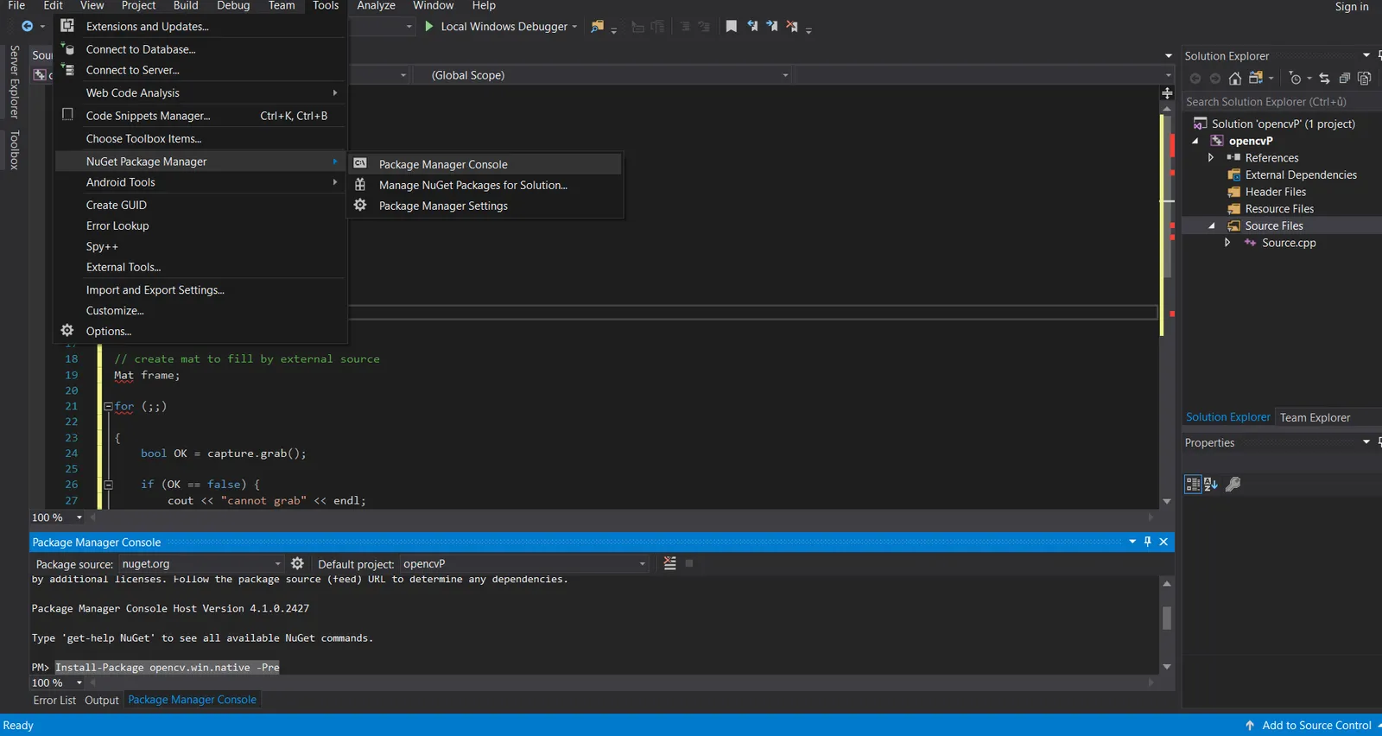Image resolution: width=1382 pixels, height=736 pixels.
Task: Switch to the Output tab
Action: pos(102,701)
